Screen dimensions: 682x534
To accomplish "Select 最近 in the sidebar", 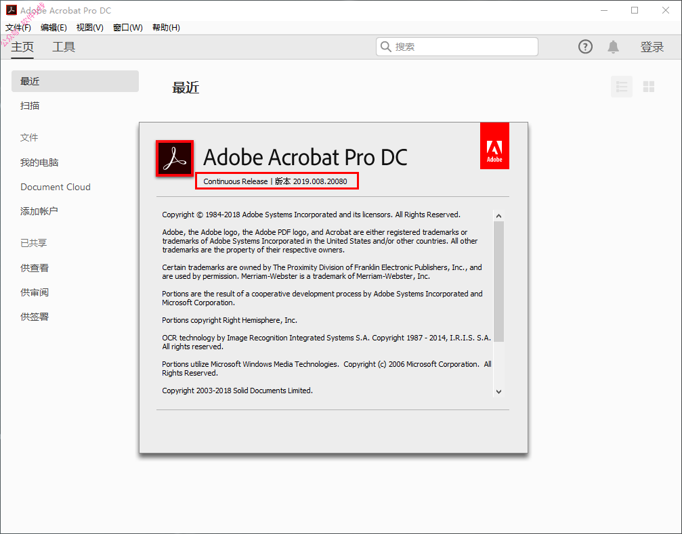I will click(75, 81).
